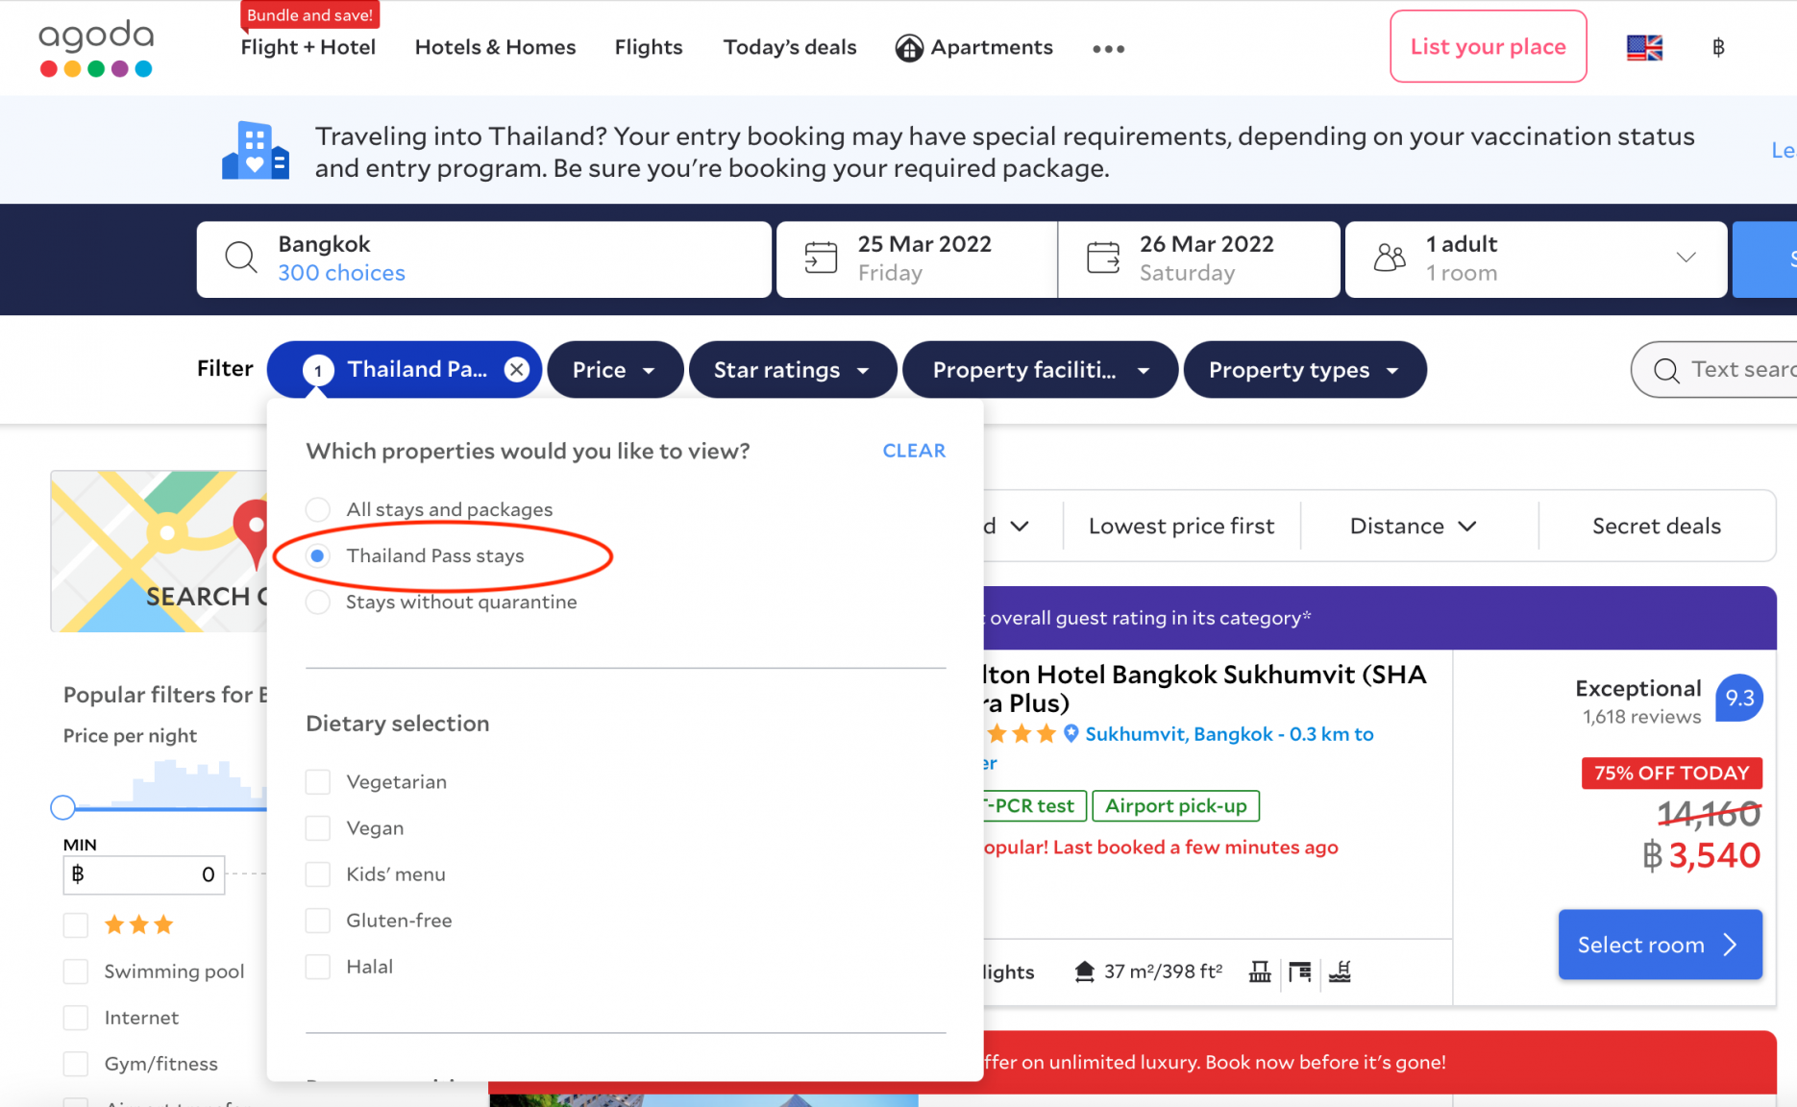Click the map location pin on Sukhumvit link
Image resolution: width=1797 pixels, height=1107 pixels.
point(1071,733)
